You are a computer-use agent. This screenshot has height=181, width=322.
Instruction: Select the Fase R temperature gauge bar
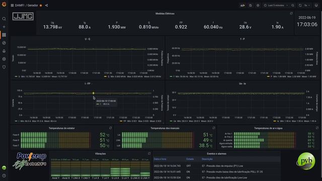click(56, 135)
